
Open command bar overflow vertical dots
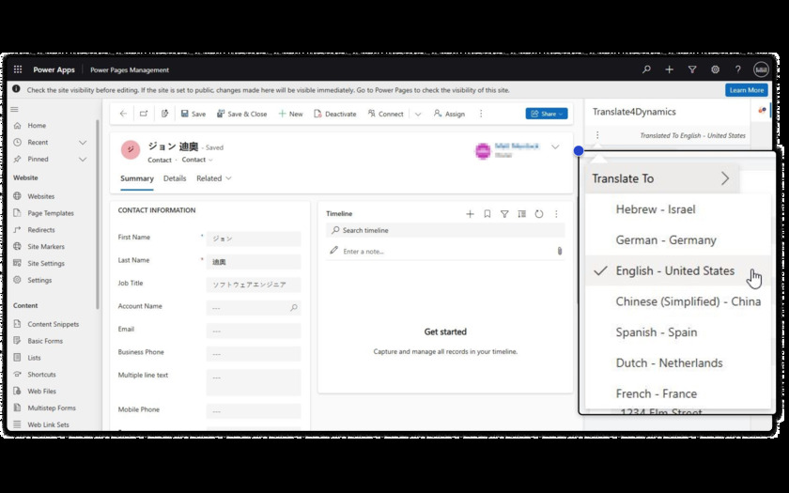coord(481,114)
